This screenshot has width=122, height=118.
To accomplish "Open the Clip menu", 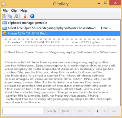I will point(14,11).
